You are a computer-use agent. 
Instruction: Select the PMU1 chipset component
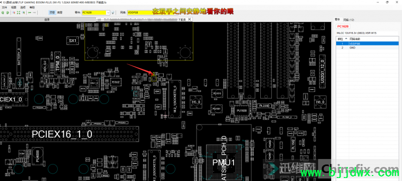pos(224,162)
